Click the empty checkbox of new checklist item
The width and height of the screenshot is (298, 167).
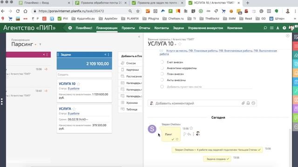point(162,87)
